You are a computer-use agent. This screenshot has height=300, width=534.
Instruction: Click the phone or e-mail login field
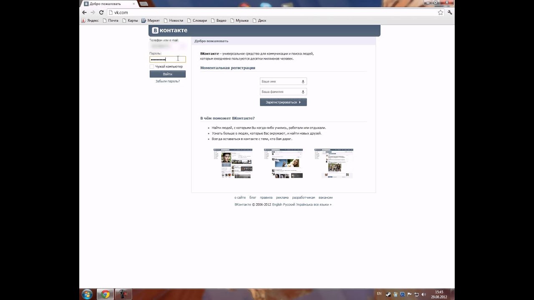tap(167, 47)
